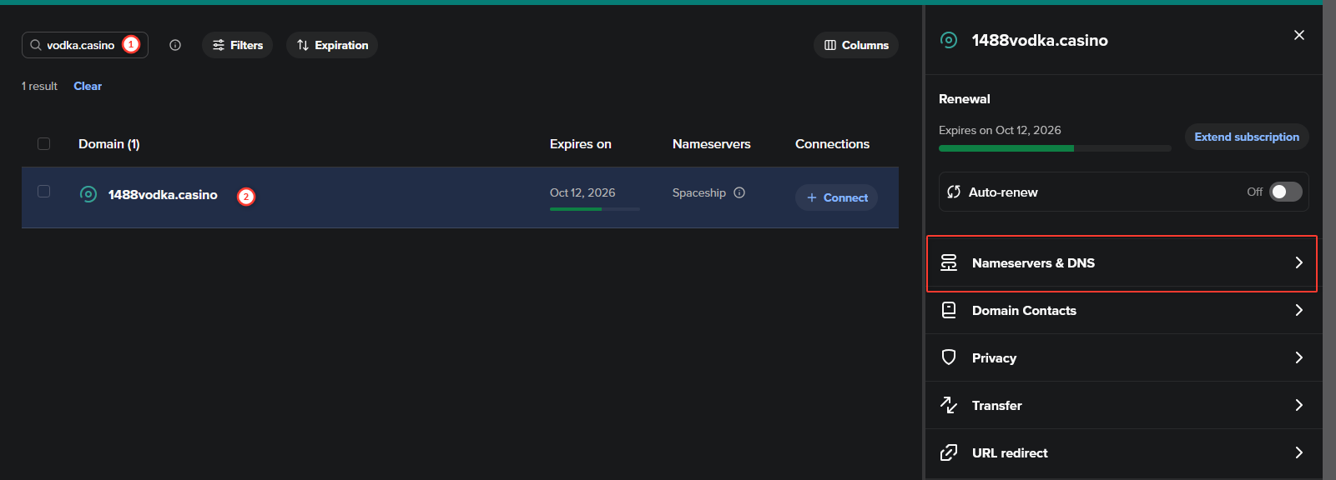
Task: Open the Columns selector
Action: tap(856, 45)
